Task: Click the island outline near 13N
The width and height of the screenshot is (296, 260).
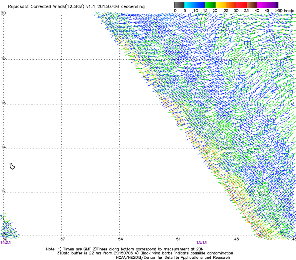Action: (x=12, y=166)
